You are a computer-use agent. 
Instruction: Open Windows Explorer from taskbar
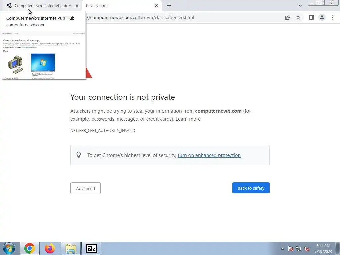coord(71,248)
